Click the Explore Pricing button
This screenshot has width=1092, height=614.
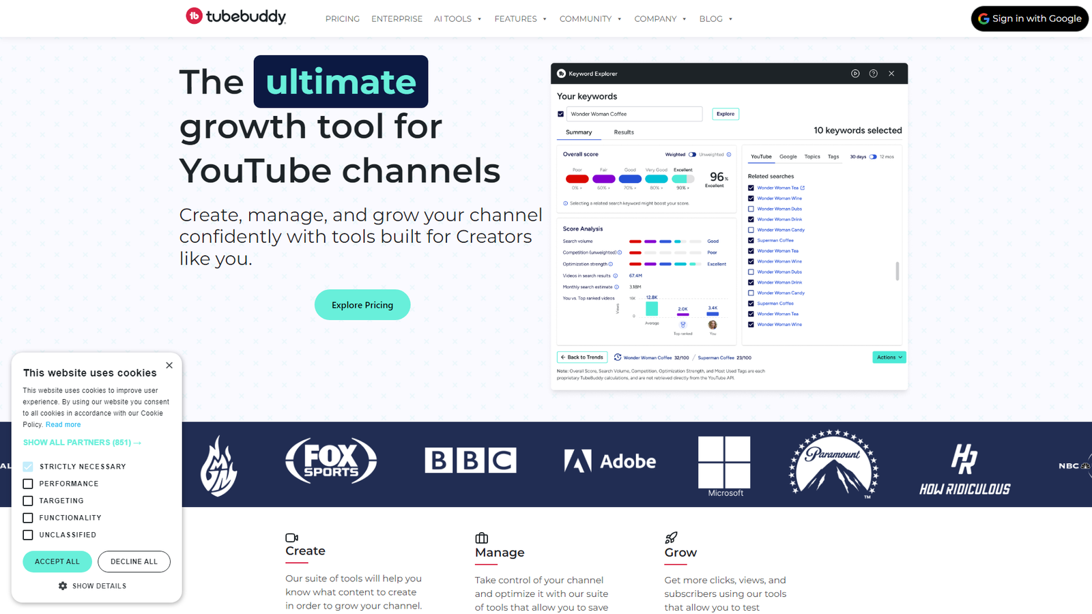[362, 305]
